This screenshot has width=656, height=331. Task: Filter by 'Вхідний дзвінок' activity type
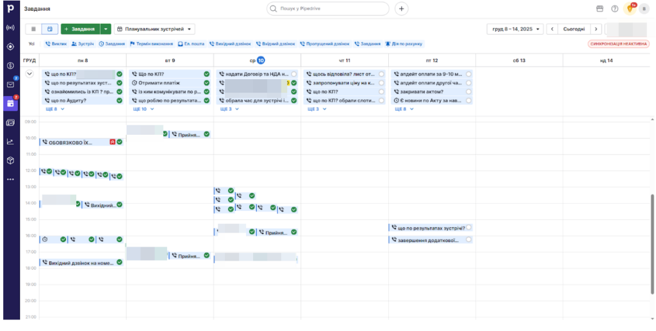click(x=275, y=43)
